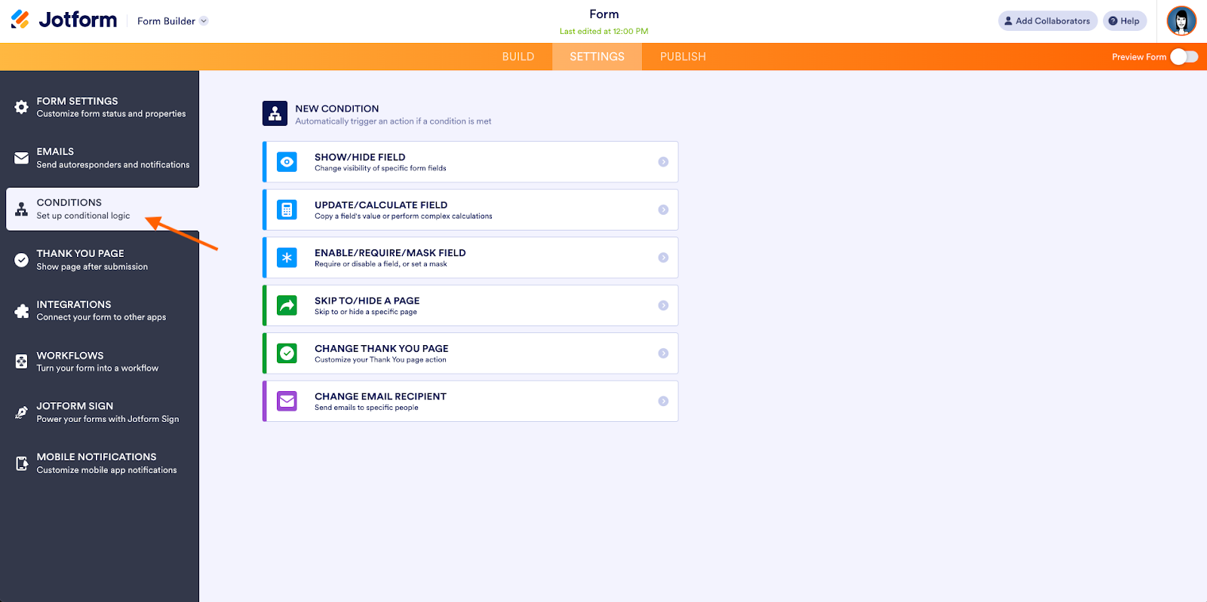The width and height of the screenshot is (1207, 602).
Task: Click the Enable/Require/Mask Field asterisk icon
Action: 287,258
